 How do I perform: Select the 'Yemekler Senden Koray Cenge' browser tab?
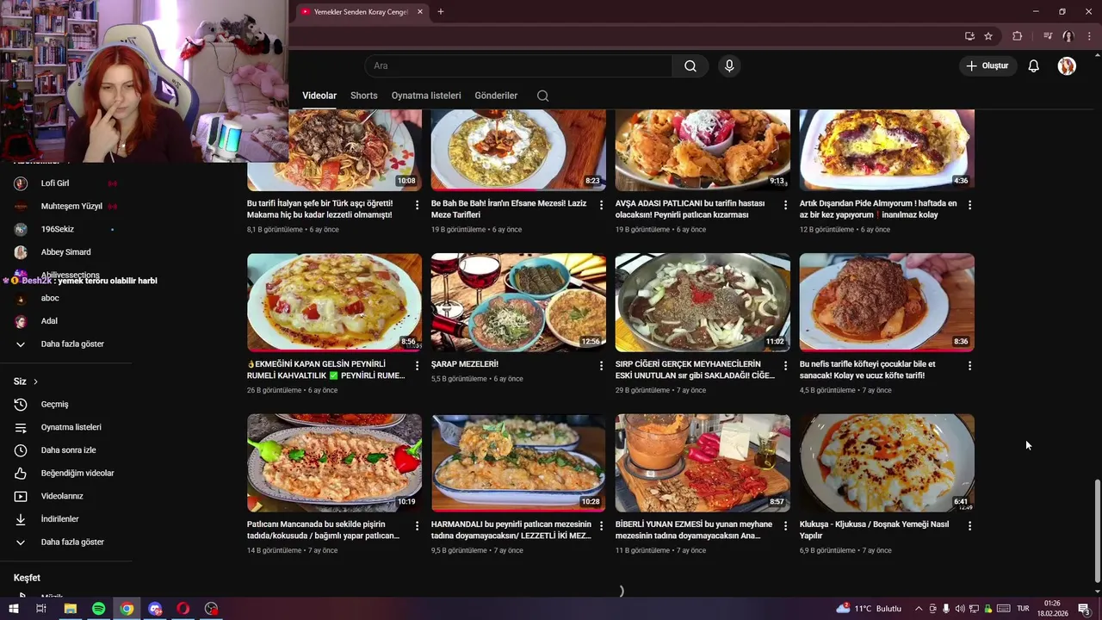(x=362, y=12)
